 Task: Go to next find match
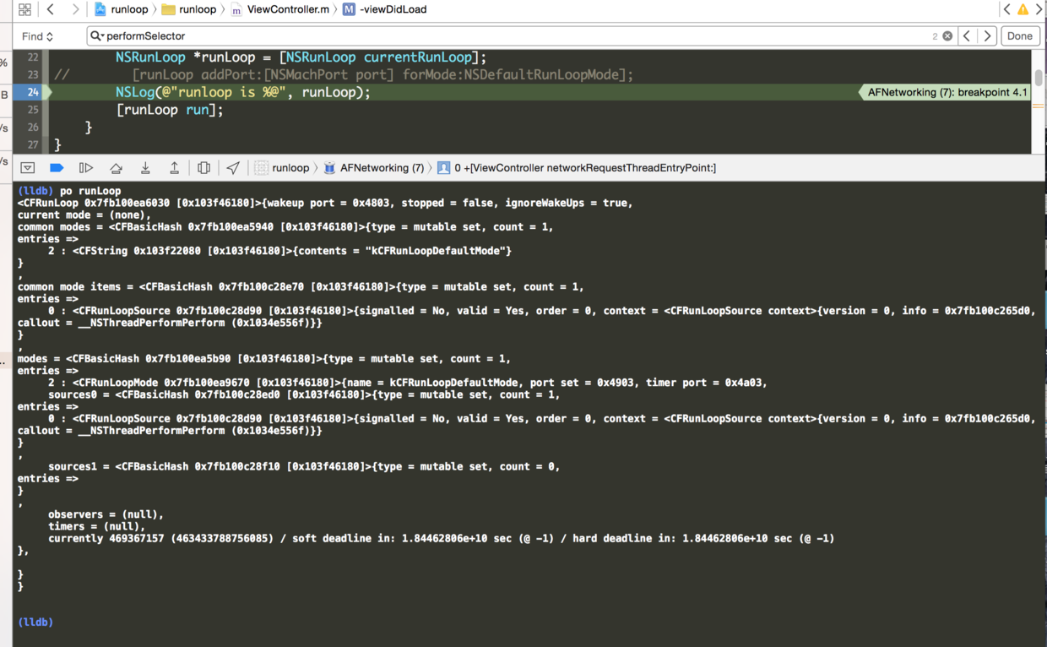tap(987, 36)
